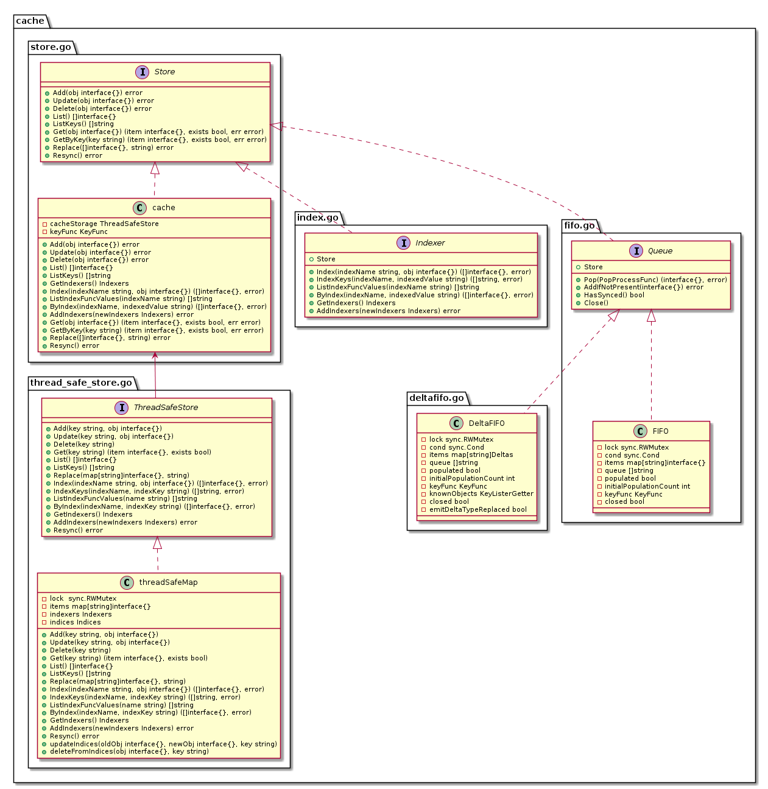The width and height of the screenshot is (768, 789).
Task: Select updateIndices method in threadSafeMap
Action: tap(163, 744)
